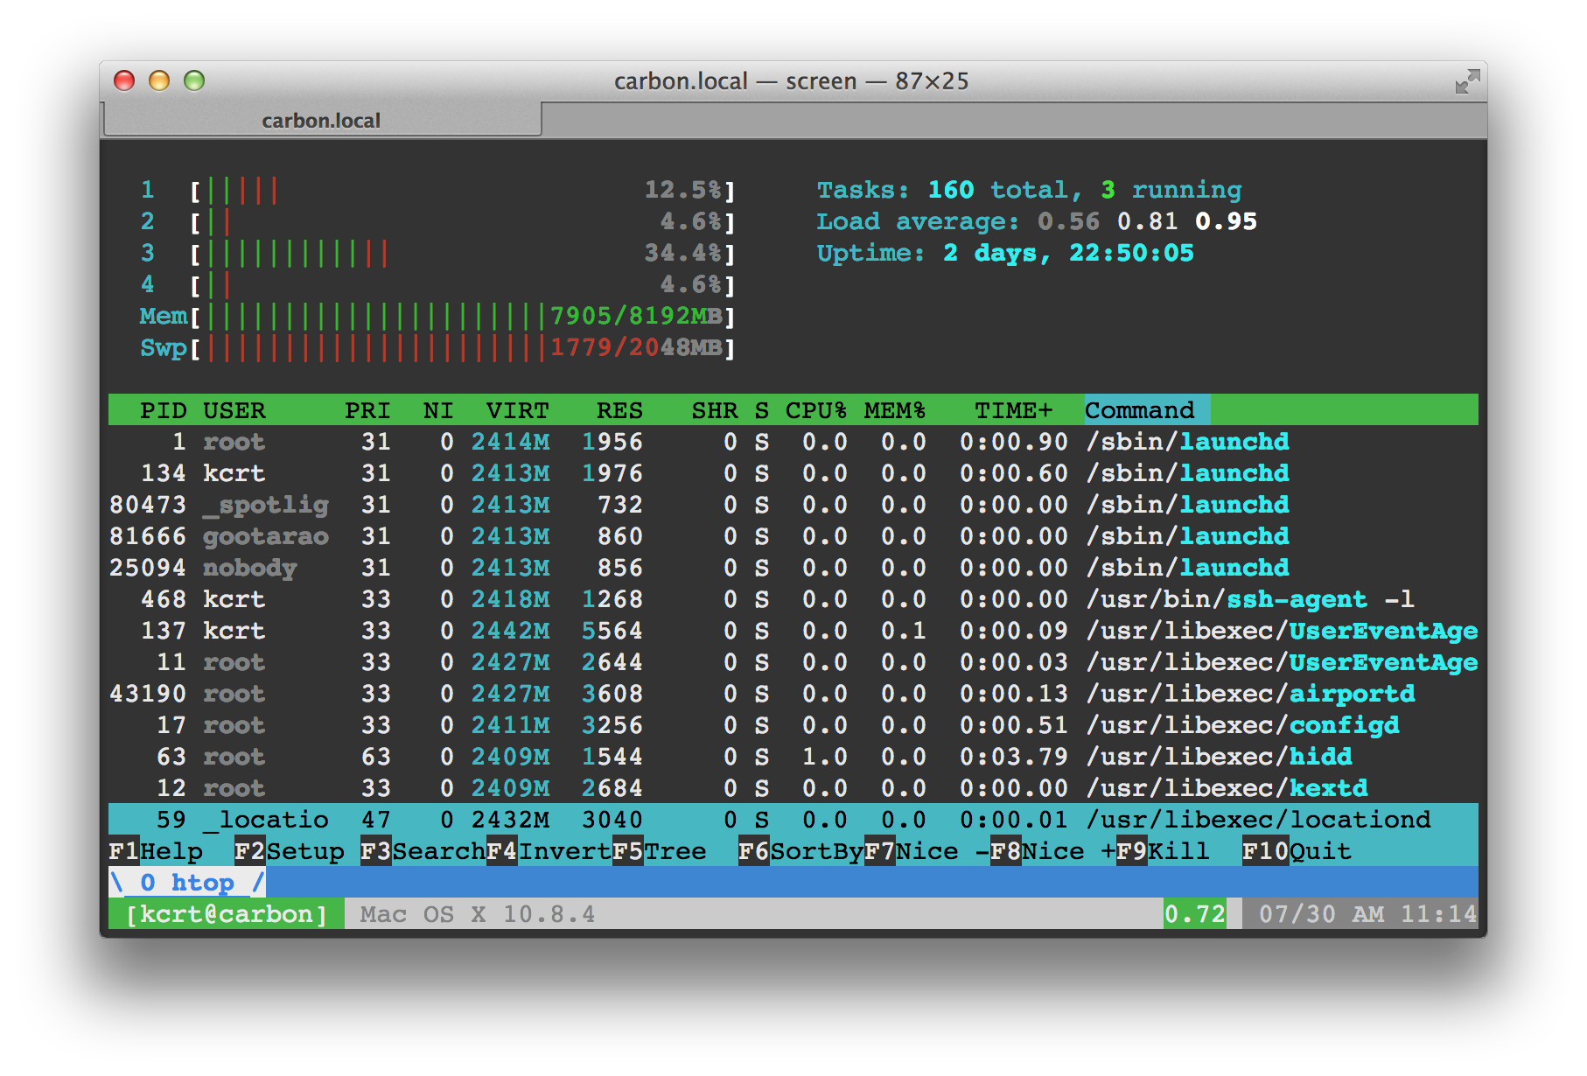The height and width of the screenshot is (1076, 1587).
Task: Click the Load average line
Action: coord(1037,221)
